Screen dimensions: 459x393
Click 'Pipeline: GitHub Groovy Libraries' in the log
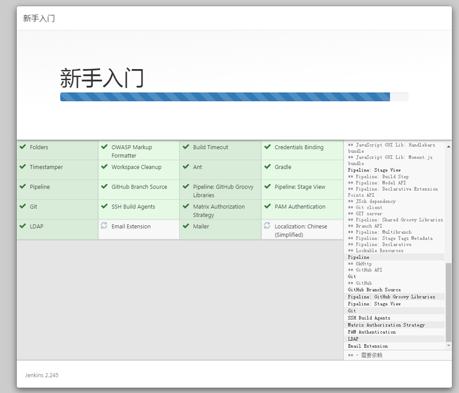(391, 297)
